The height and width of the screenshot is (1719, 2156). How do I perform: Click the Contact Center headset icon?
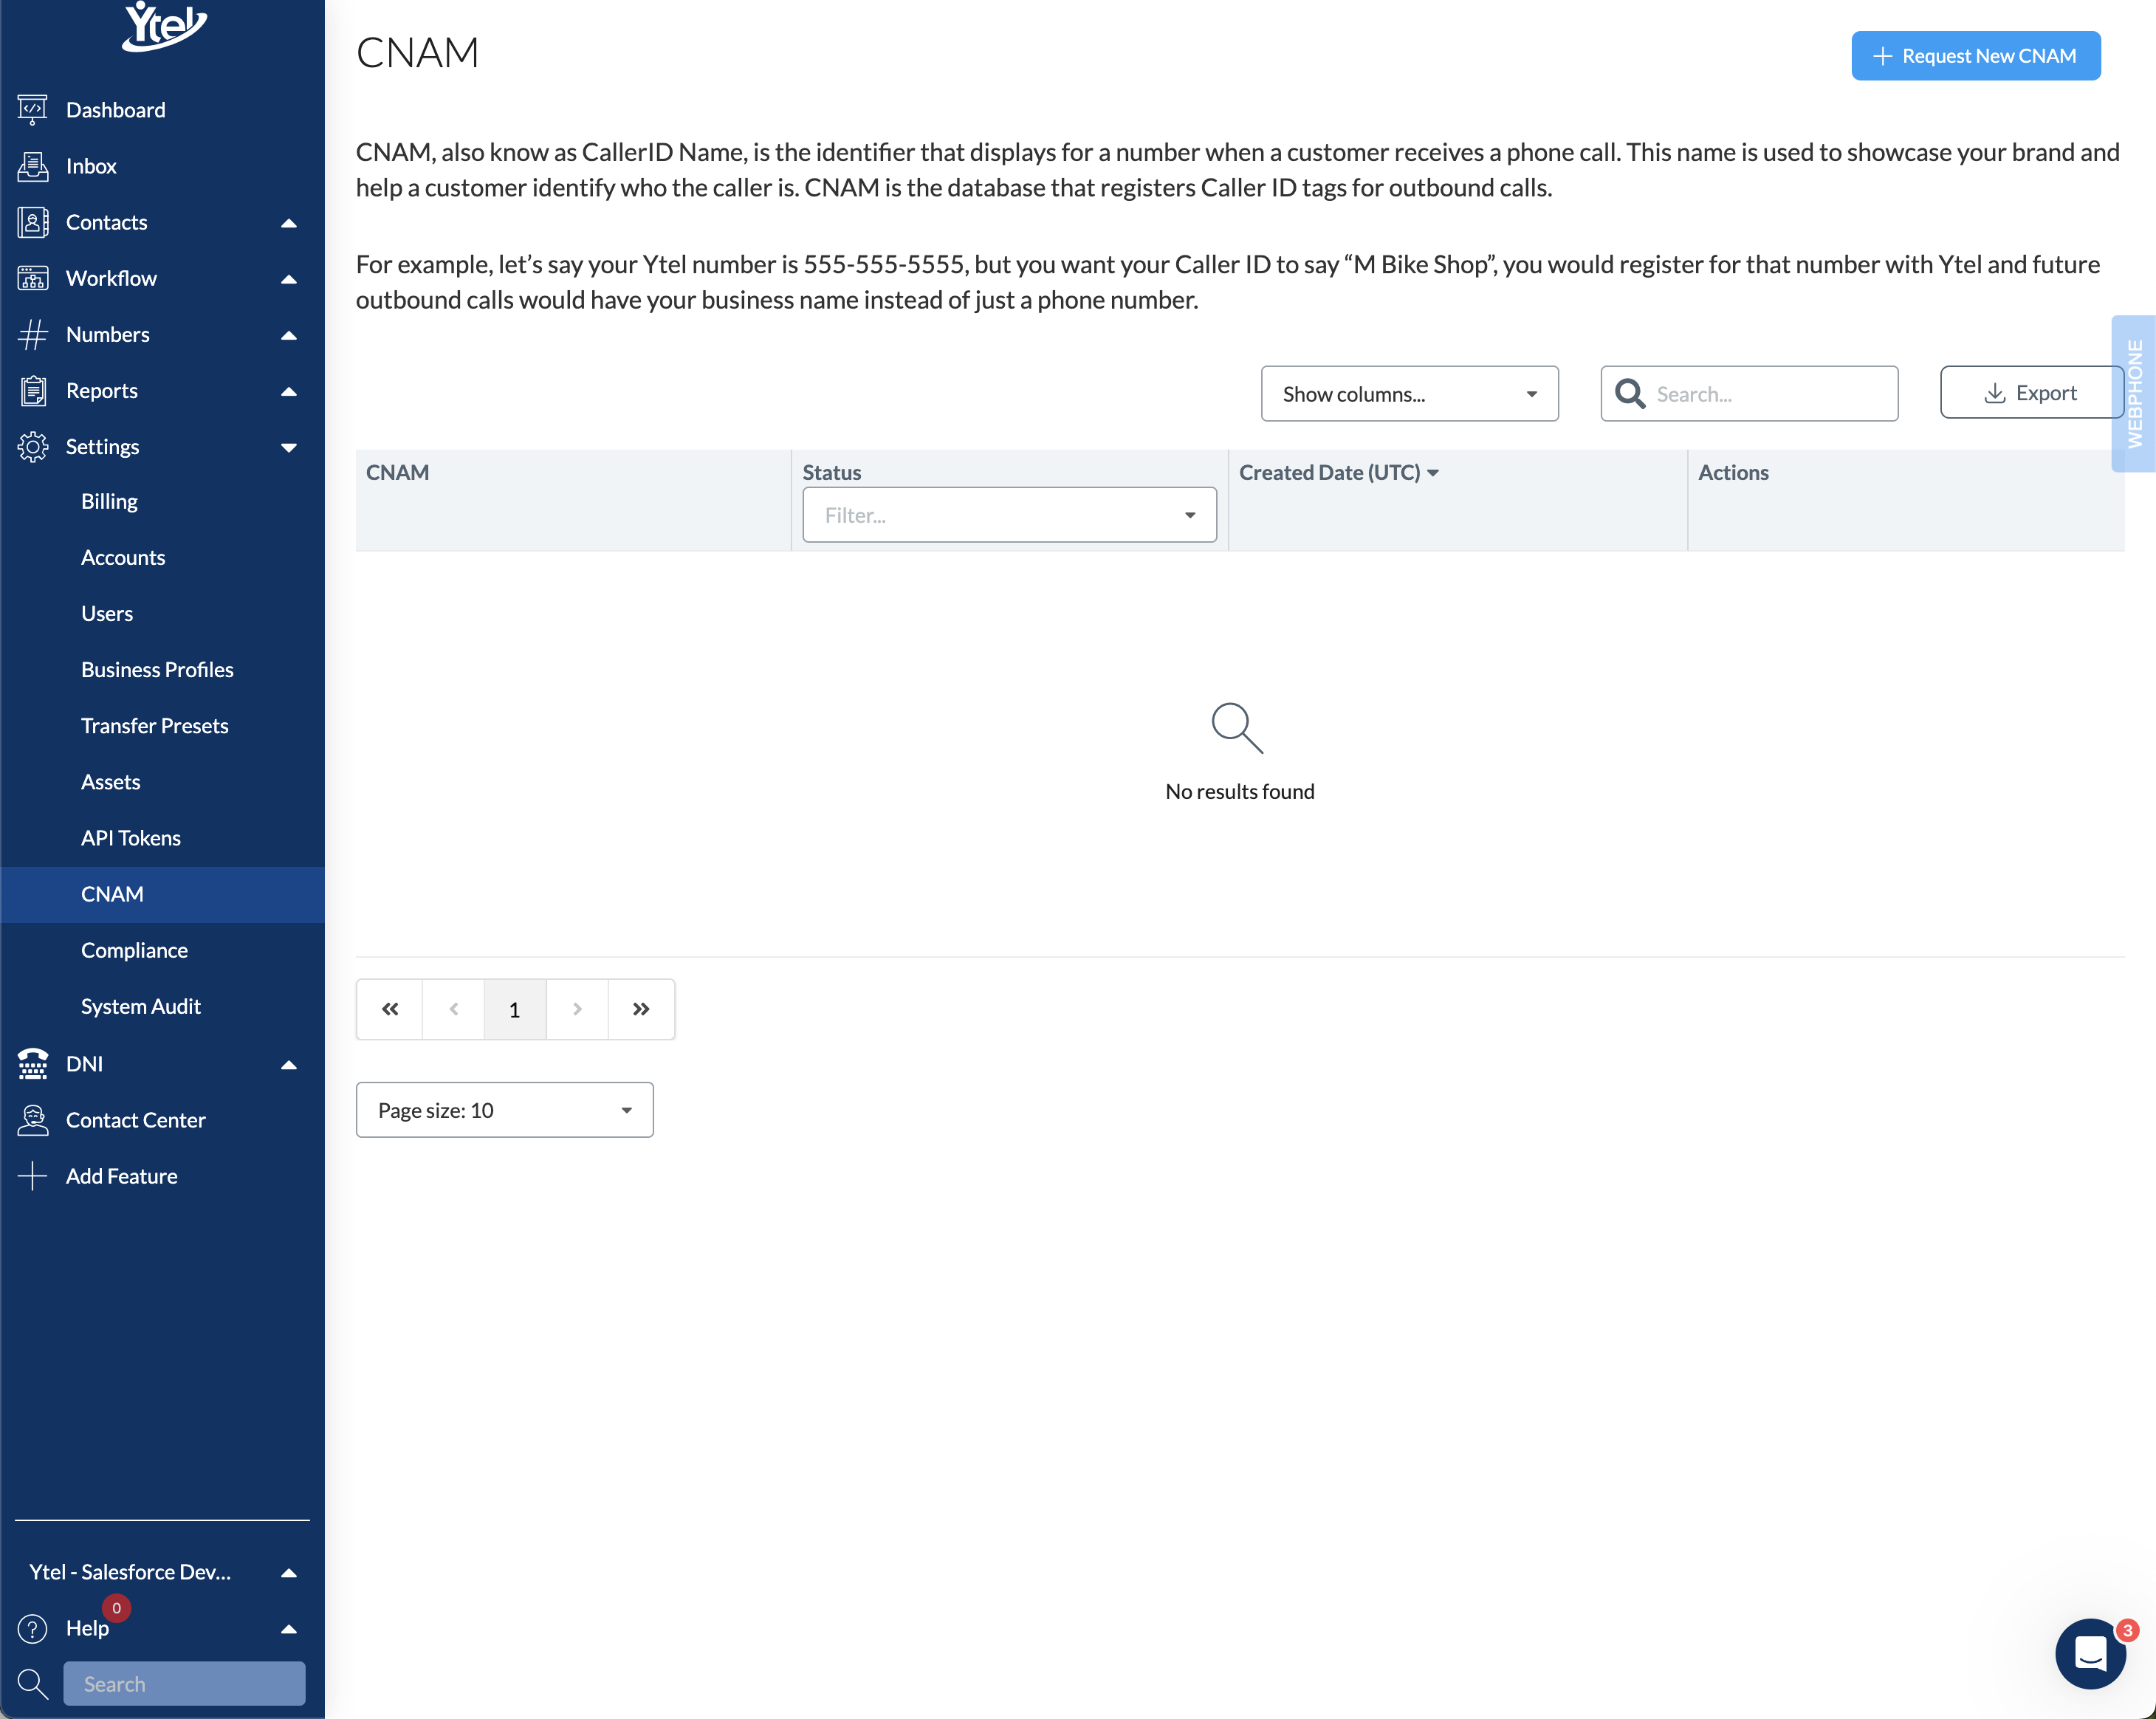[x=32, y=1120]
